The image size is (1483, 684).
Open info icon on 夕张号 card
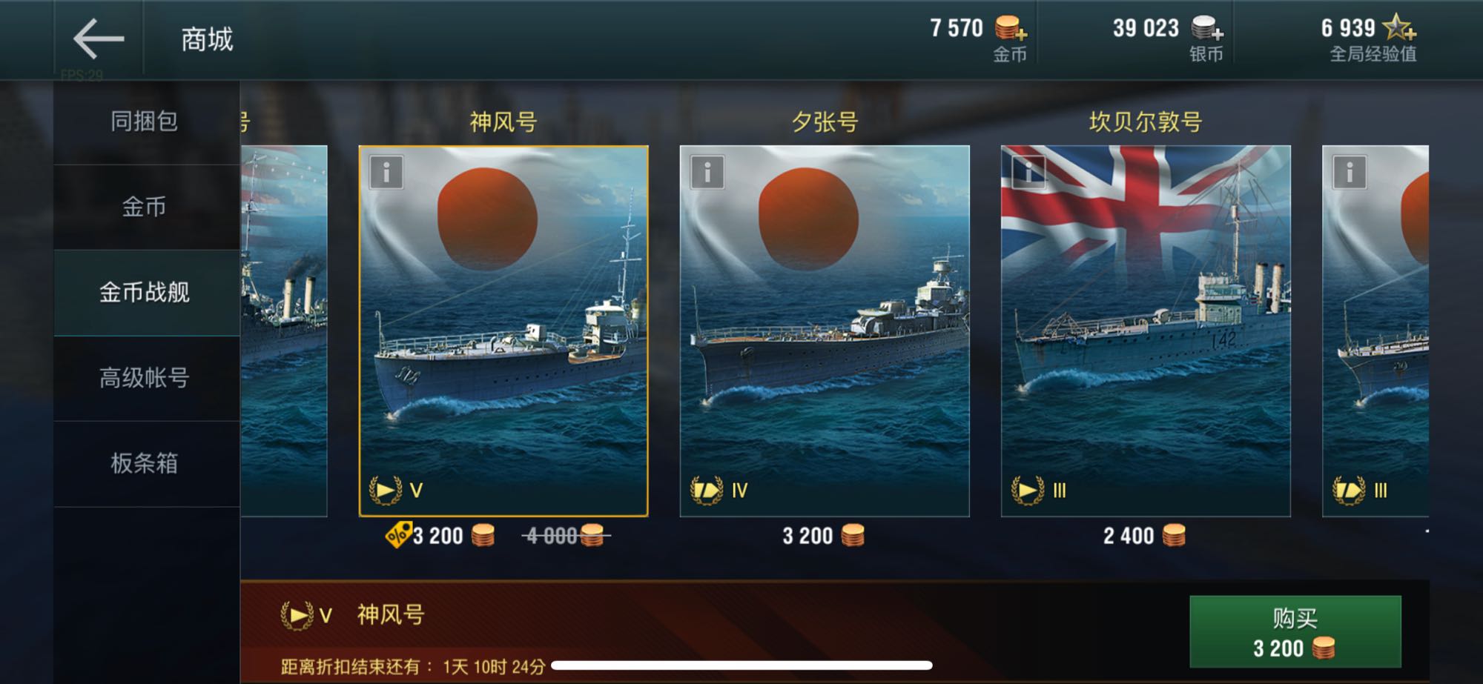click(707, 173)
